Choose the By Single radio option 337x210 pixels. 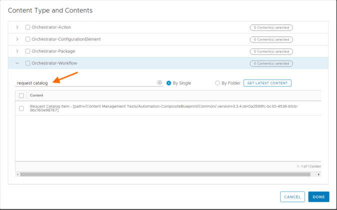[169, 83]
